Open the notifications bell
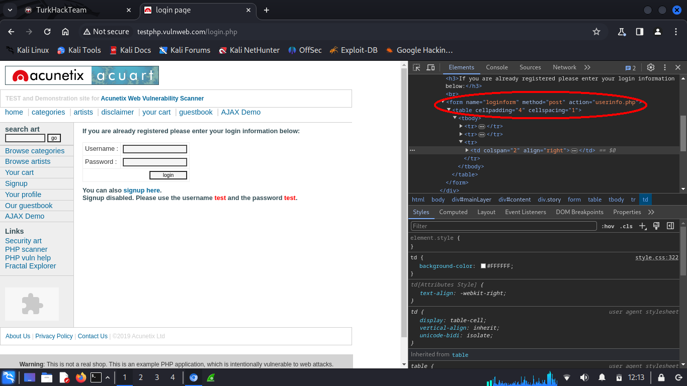 602,377
